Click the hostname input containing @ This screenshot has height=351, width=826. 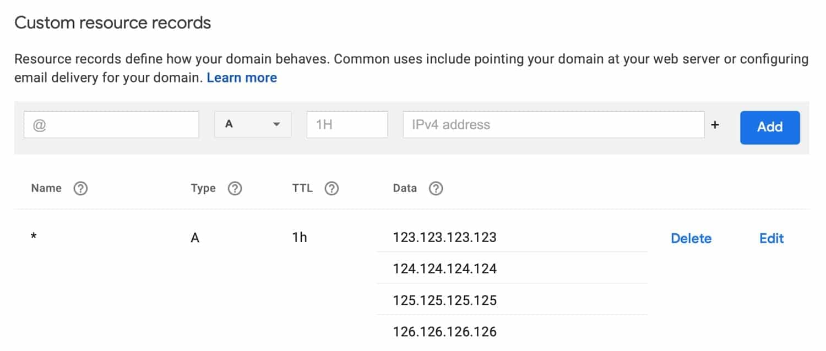pyautogui.click(x=110, y=124)
